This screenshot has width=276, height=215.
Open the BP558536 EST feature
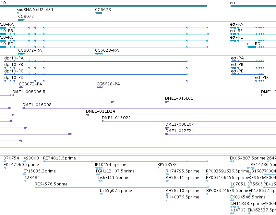[x=204, y=168]
